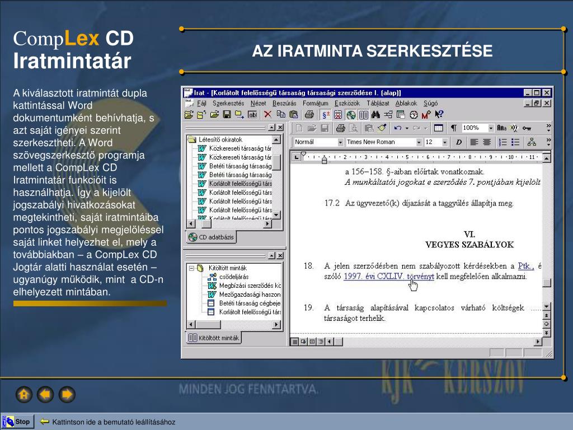573x430 pixels.
Task: Open the Szerkesztés menu
Action: pos(228,104)
